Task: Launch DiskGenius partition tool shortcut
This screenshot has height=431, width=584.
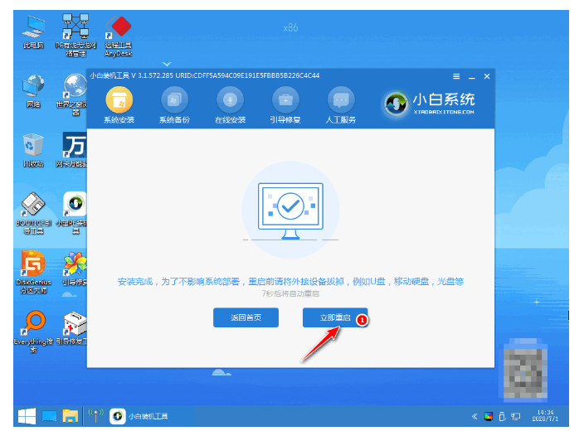Action: coord(33,269)
